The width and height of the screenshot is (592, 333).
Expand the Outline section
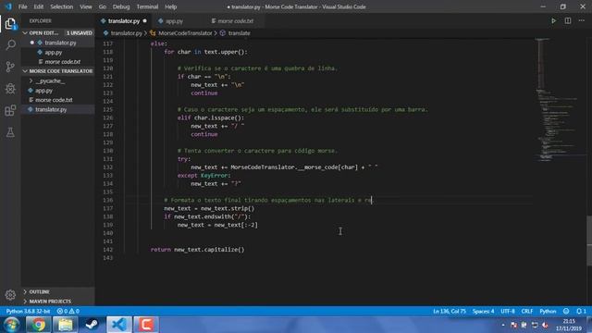coord(39,291)
